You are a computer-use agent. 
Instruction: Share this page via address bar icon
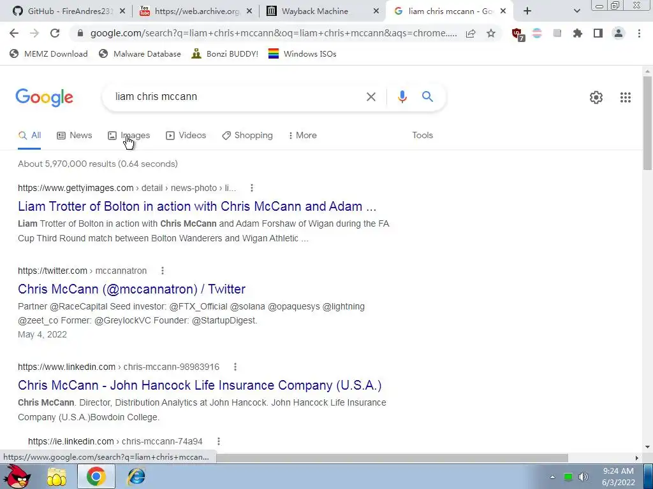coord(471,33)
